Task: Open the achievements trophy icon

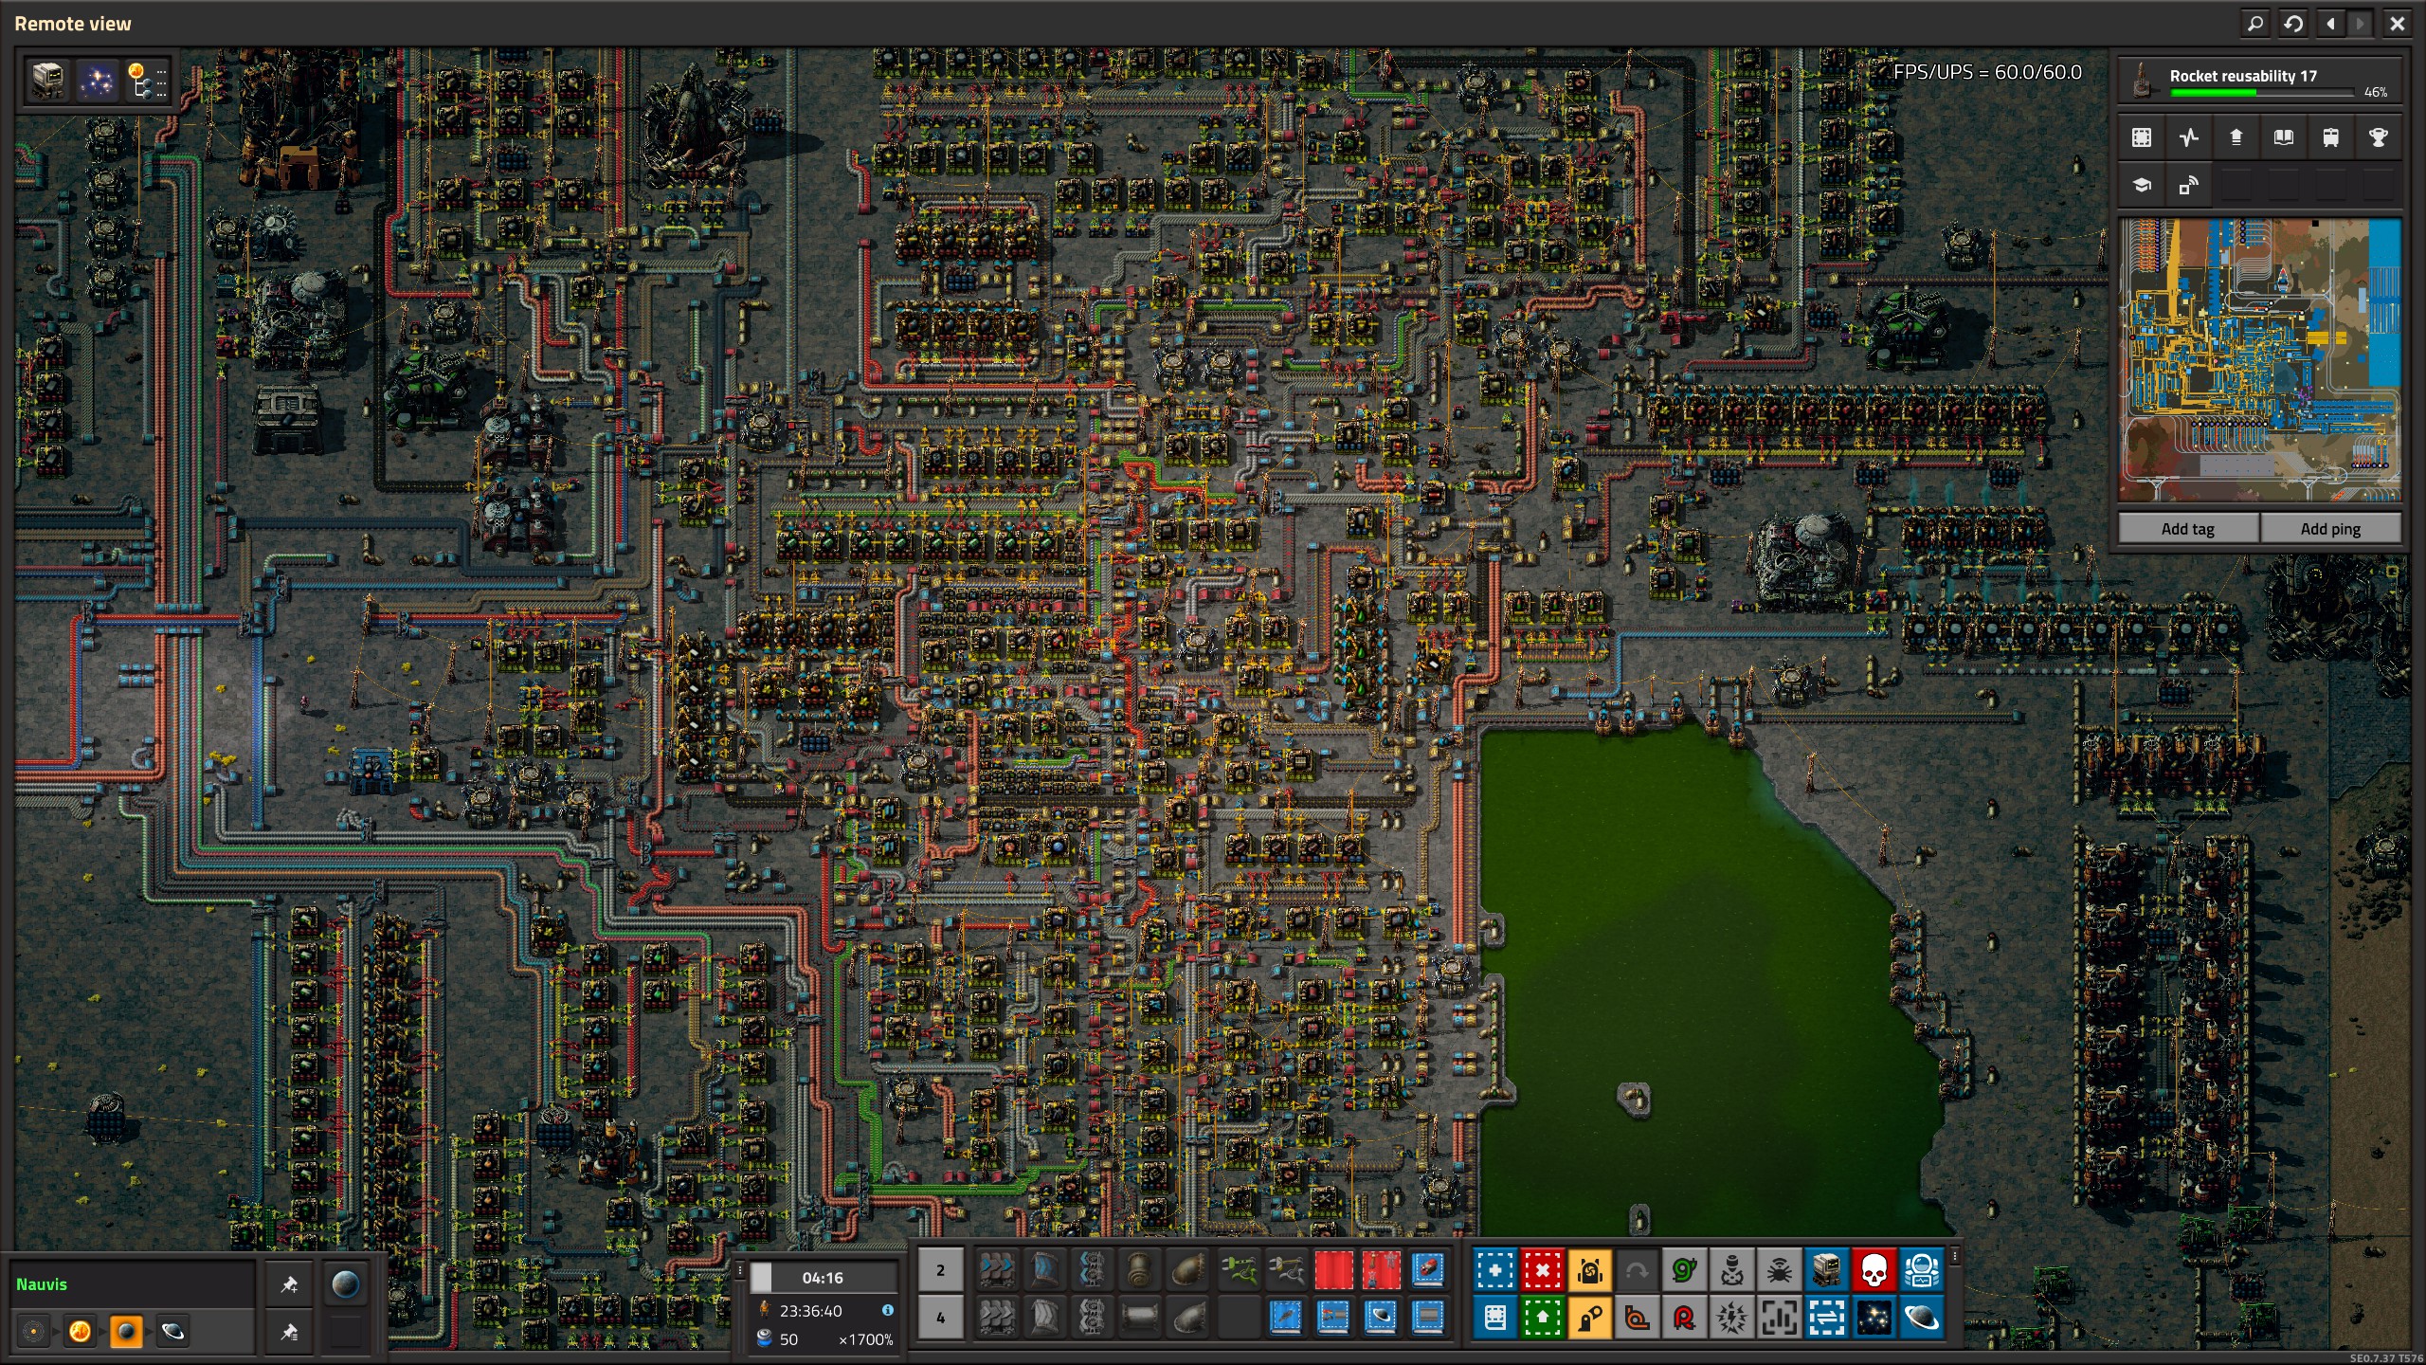Action: click(x=2378, y=137)
